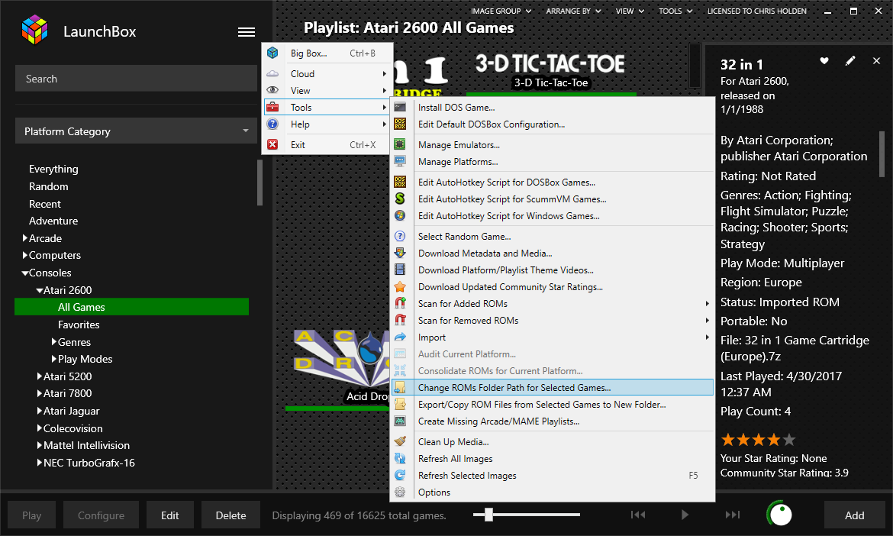Image resolution: width=893 pixels, height=536 pixels.
Task: Click the eye icon beside View
Action: [272, 90]
